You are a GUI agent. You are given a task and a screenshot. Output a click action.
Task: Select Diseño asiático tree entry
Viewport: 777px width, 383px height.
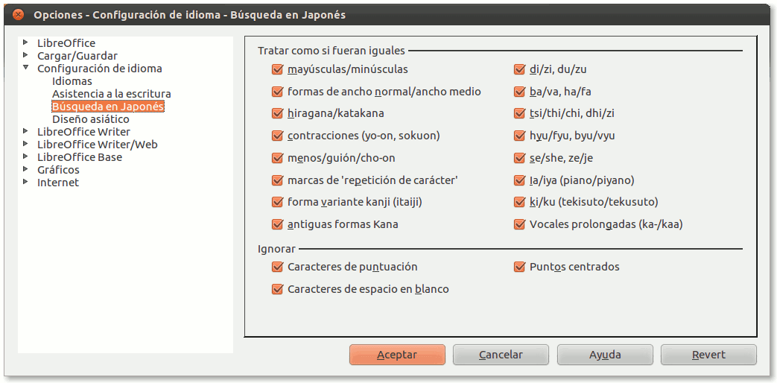(90, 119)
